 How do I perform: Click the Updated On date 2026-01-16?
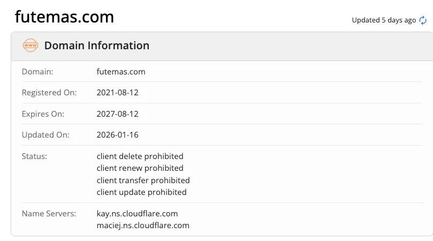pos(117,135)
